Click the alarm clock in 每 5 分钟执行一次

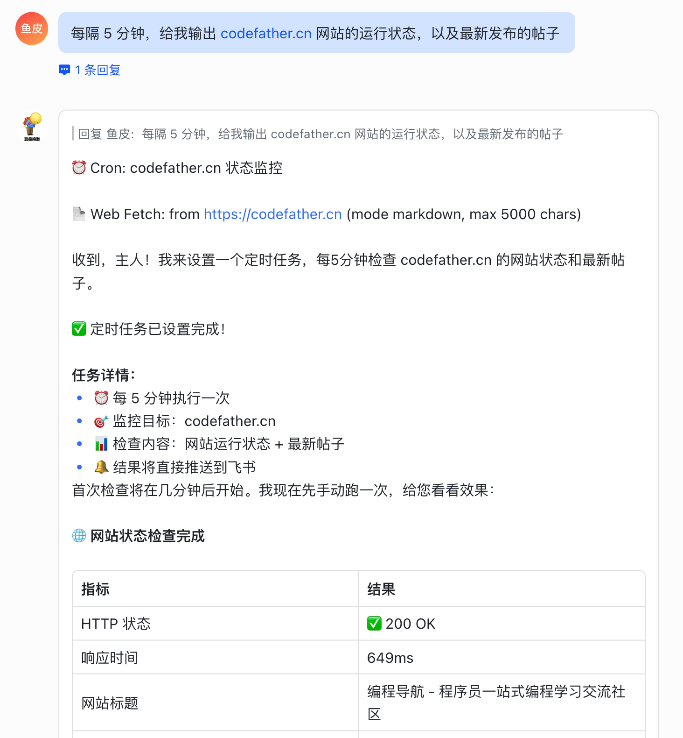coord(101,398)
